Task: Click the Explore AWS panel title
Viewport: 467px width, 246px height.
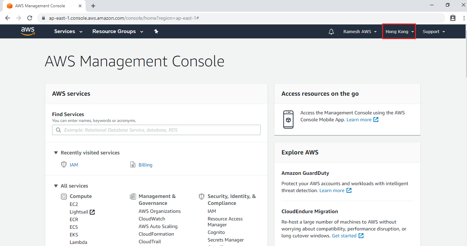Action: coord(300,152)
